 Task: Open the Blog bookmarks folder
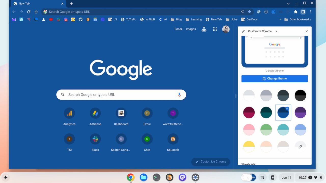pyautogui.click(x=176, y=19)
